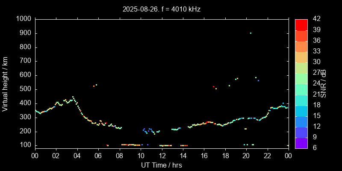This screenshot has height=171, width=342.
Task: Click the '06' tick label on time axis
Action: [x=98, y=156]
